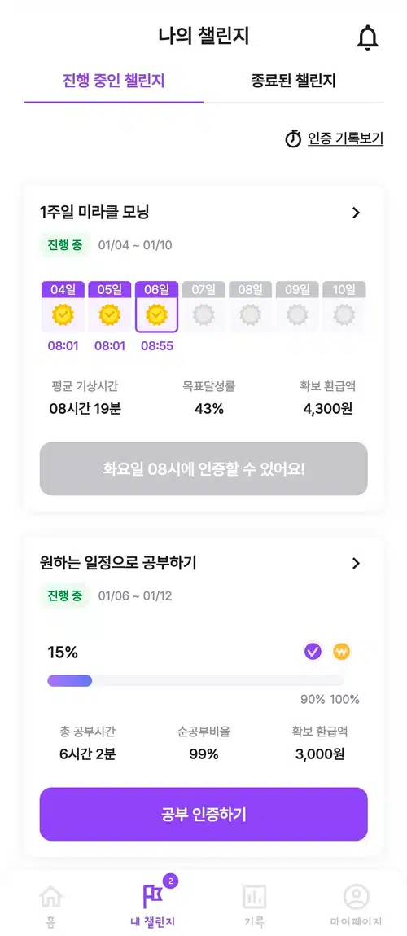Tap the purple checkmark badge at 90%

point(313,651)
